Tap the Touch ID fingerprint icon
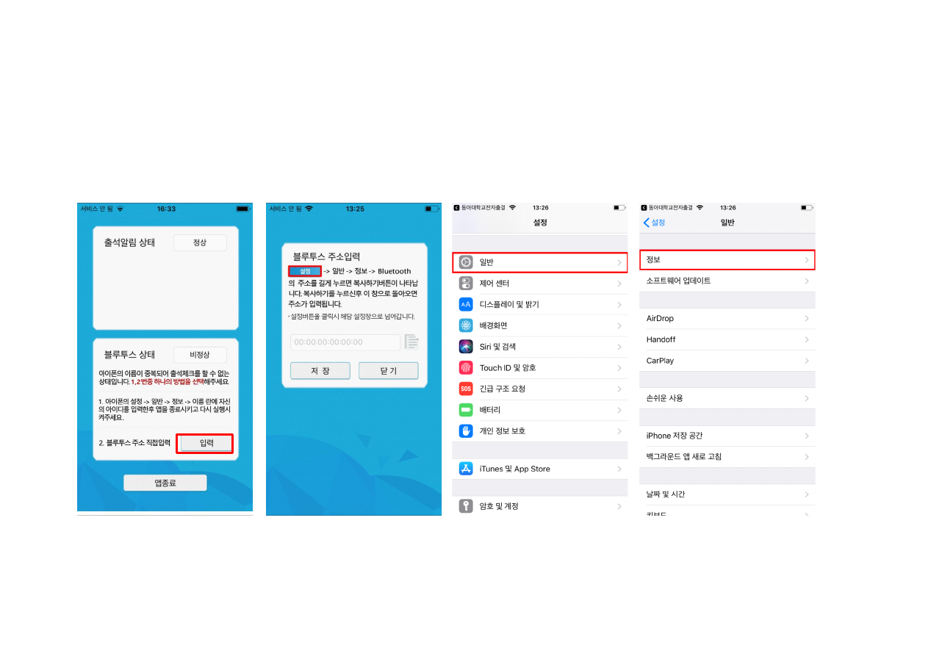 click(466, 367)
